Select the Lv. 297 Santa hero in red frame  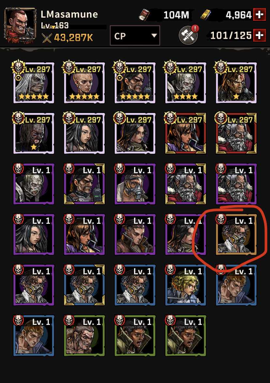click(x=236, y=134)
